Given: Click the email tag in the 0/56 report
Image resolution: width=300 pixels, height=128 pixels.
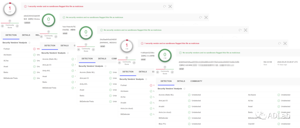Looking at the screenshot, I should [x=181, y=69].
